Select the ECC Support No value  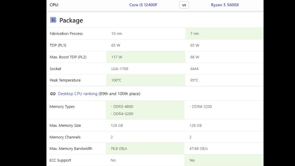113,160
